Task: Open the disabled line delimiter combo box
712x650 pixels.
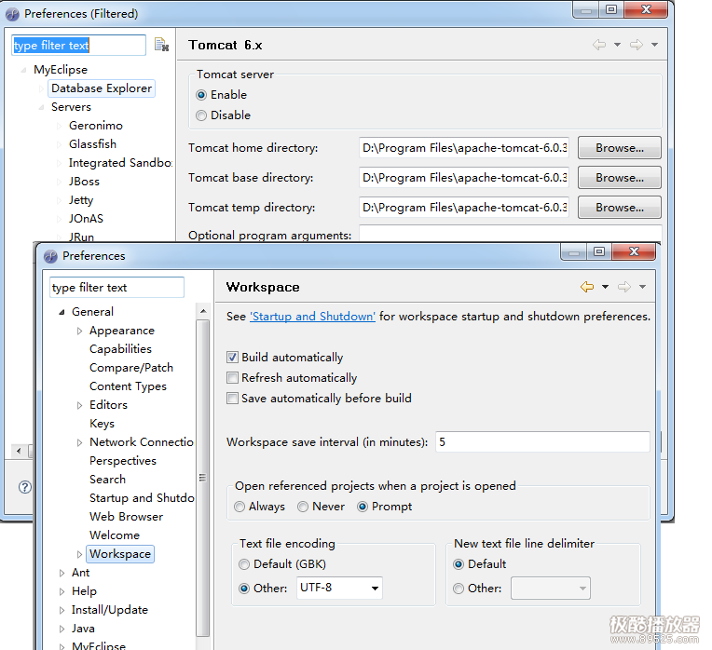Action: pyautogui.click(x=551, y=588)
